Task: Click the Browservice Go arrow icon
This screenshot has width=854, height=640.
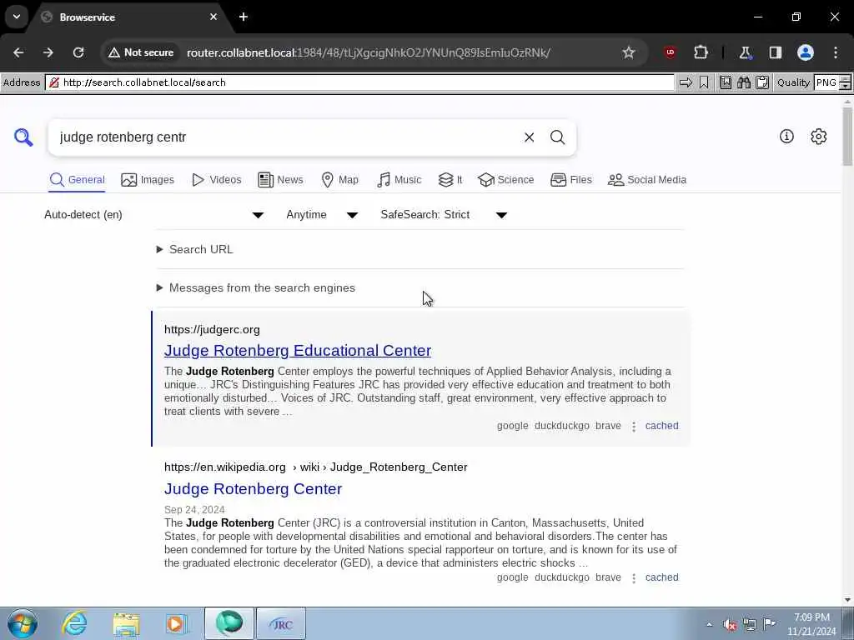Action: point(686,82)
